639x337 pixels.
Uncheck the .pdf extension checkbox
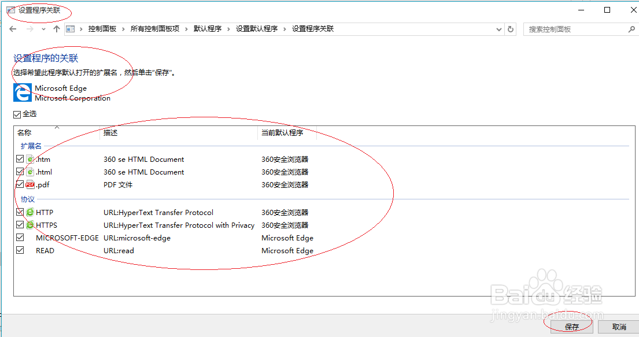click(20, 184)
